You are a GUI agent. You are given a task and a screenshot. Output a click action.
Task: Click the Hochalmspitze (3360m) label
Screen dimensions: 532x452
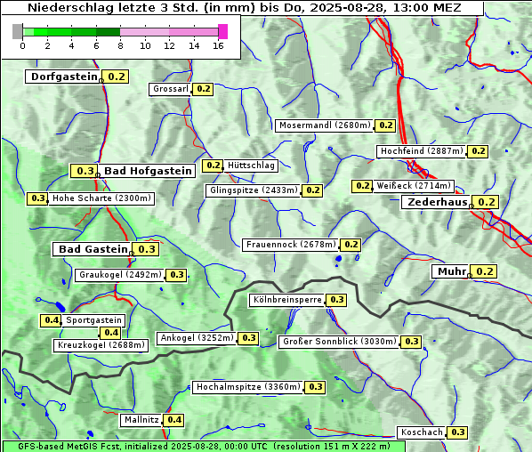click(x=247, y=387)
